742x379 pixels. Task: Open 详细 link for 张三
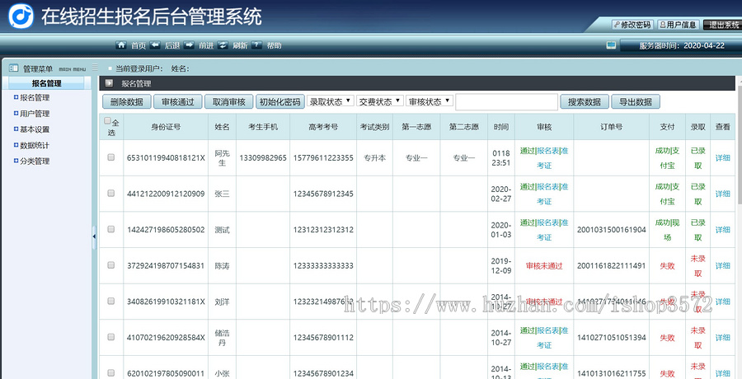point(722,194)
